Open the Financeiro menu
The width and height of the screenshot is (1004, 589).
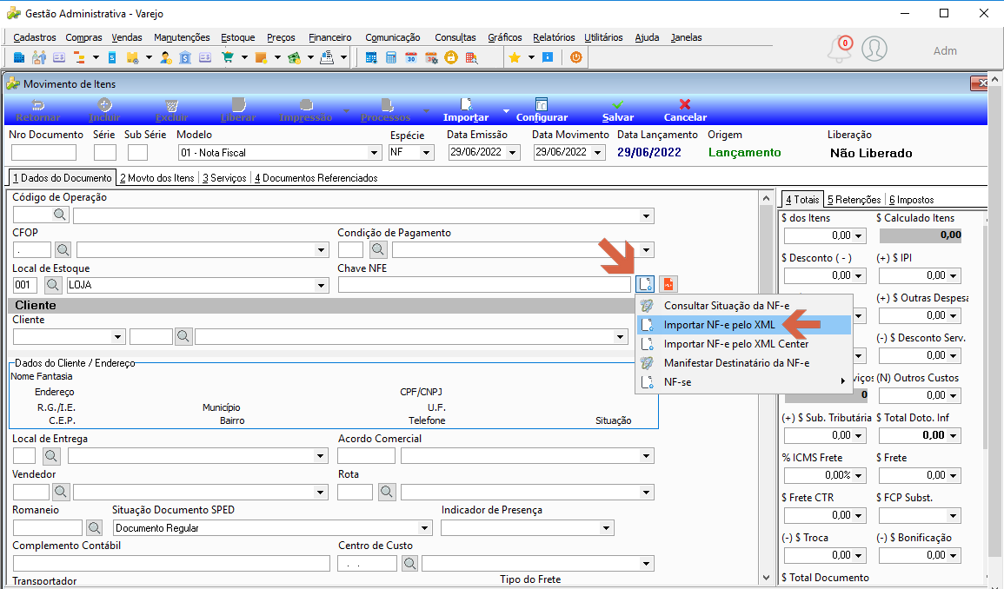point(329,37)
